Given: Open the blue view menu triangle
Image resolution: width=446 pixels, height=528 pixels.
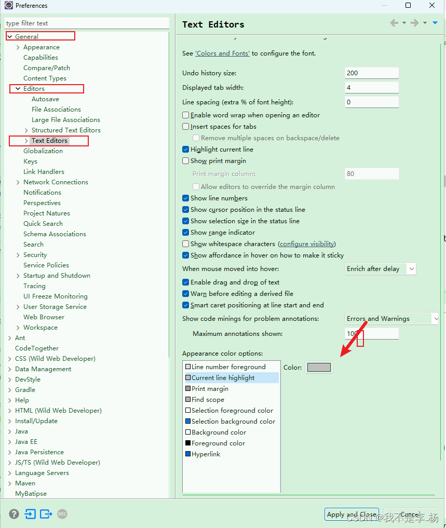Looking at the screenshot, I should pyautogui.click(x=435, y=23).
